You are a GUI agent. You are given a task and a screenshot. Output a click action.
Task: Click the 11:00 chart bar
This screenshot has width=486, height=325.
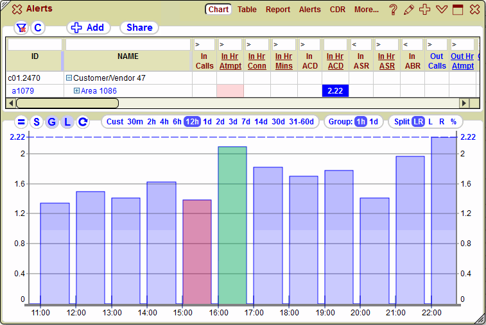pyautogui.click(x=55, y=253)
